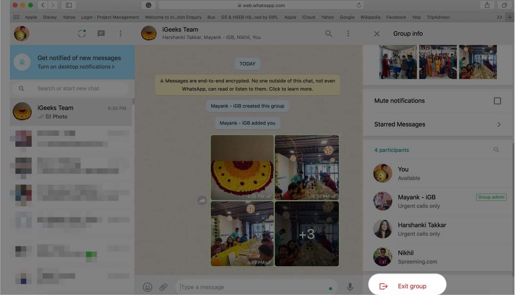Click the muted bell notification icon

[22, 62]
